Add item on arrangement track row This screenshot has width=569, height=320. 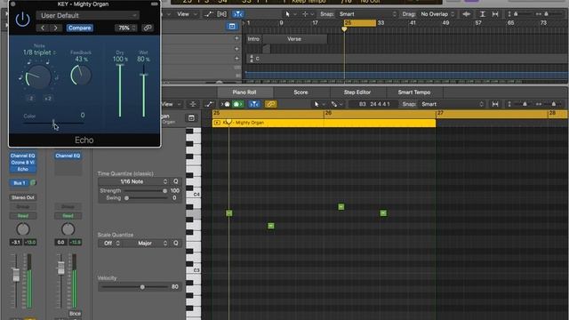pyautogui.click(x=236, y=38)
